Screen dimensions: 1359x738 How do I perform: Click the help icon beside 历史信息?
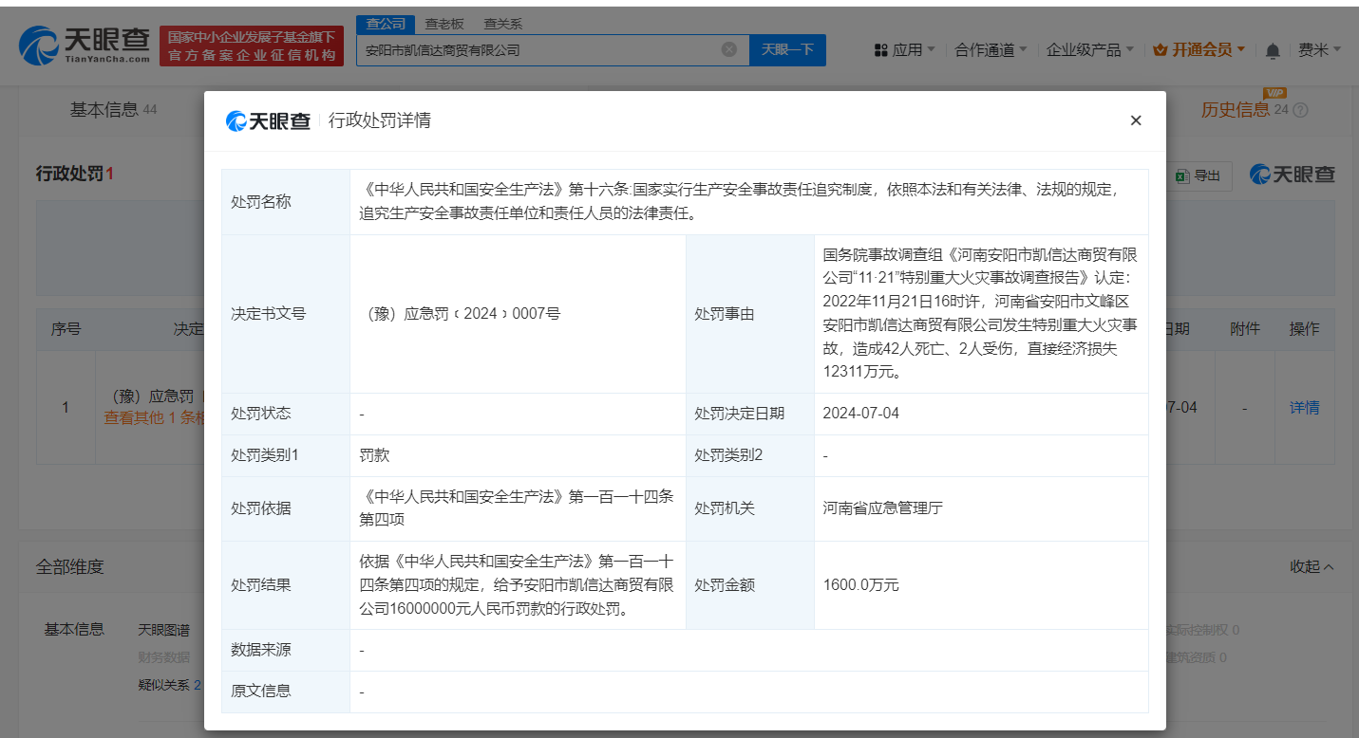pos(1301,110)
